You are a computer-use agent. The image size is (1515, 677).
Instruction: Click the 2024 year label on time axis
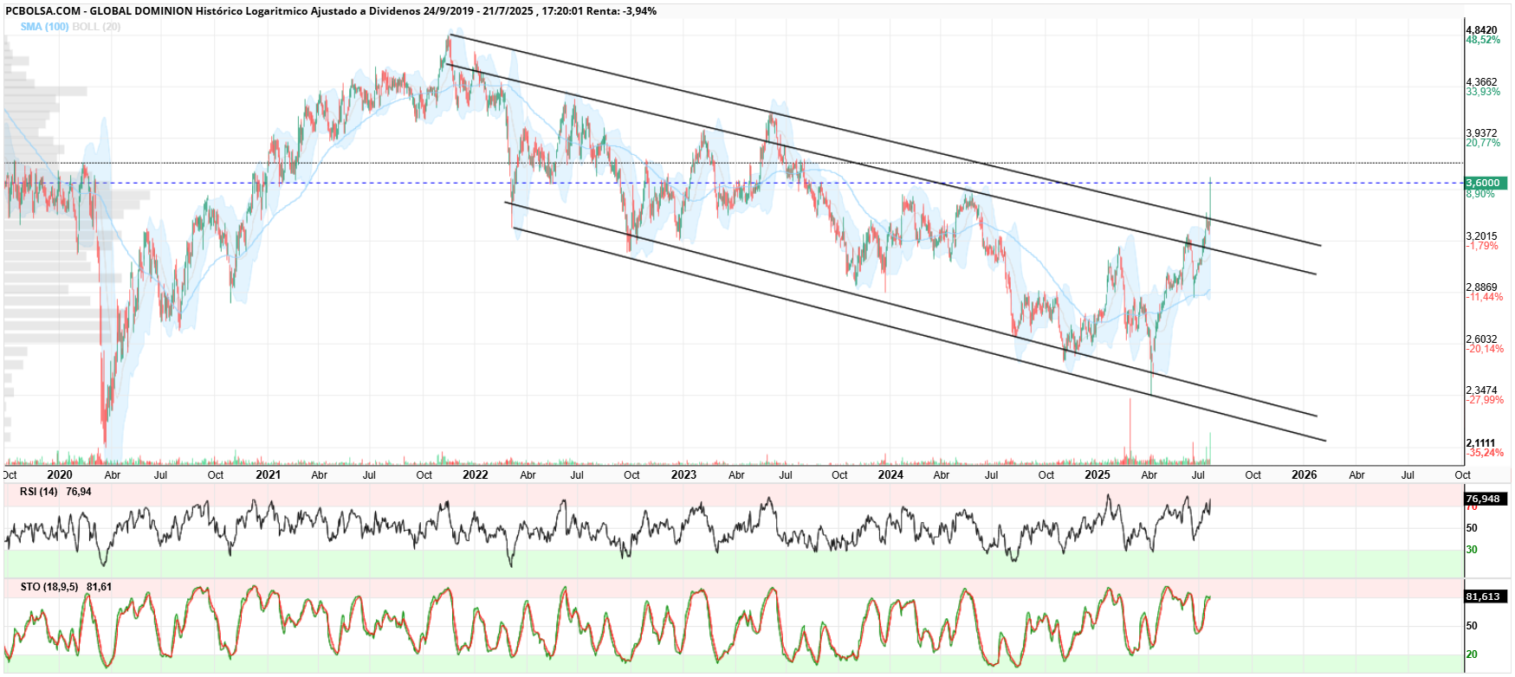890,474
